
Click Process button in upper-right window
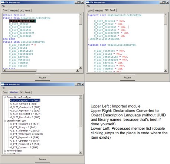coord(127,77)
